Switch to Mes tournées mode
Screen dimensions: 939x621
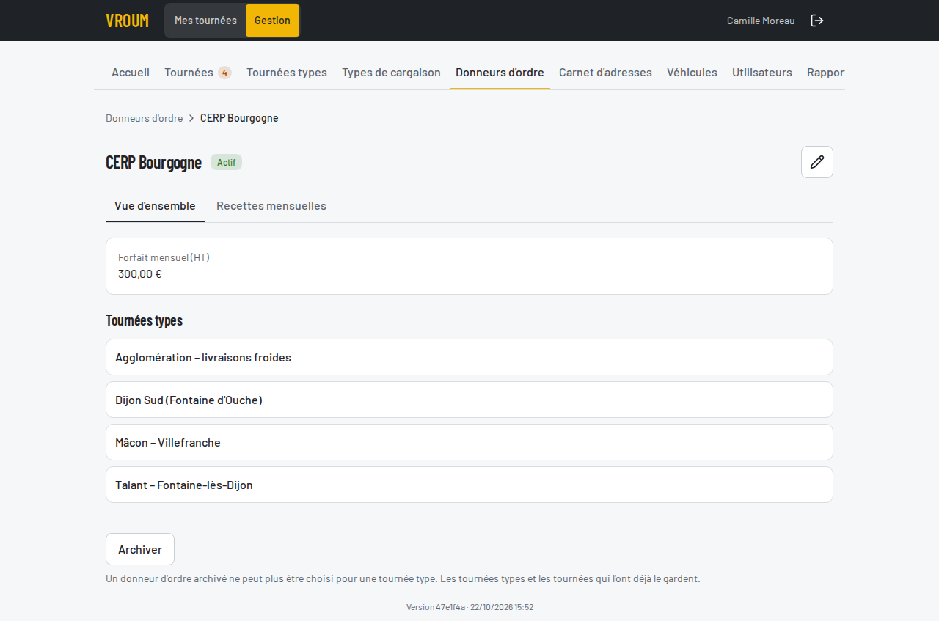point(205,21)
